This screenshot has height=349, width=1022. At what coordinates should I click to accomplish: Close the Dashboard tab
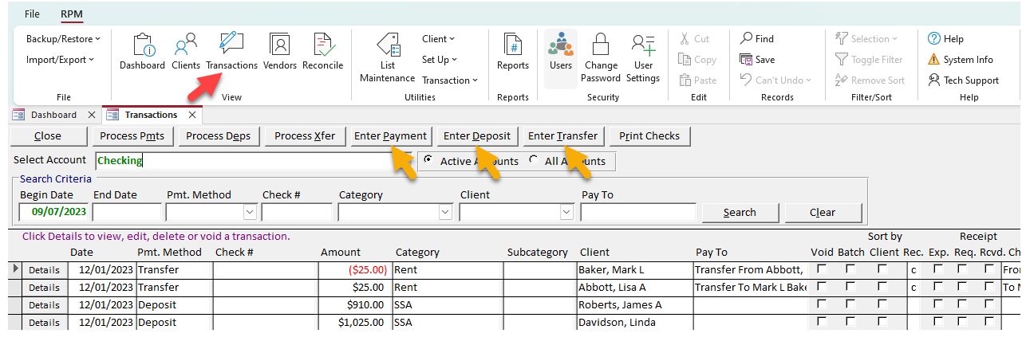coord(91,115)
